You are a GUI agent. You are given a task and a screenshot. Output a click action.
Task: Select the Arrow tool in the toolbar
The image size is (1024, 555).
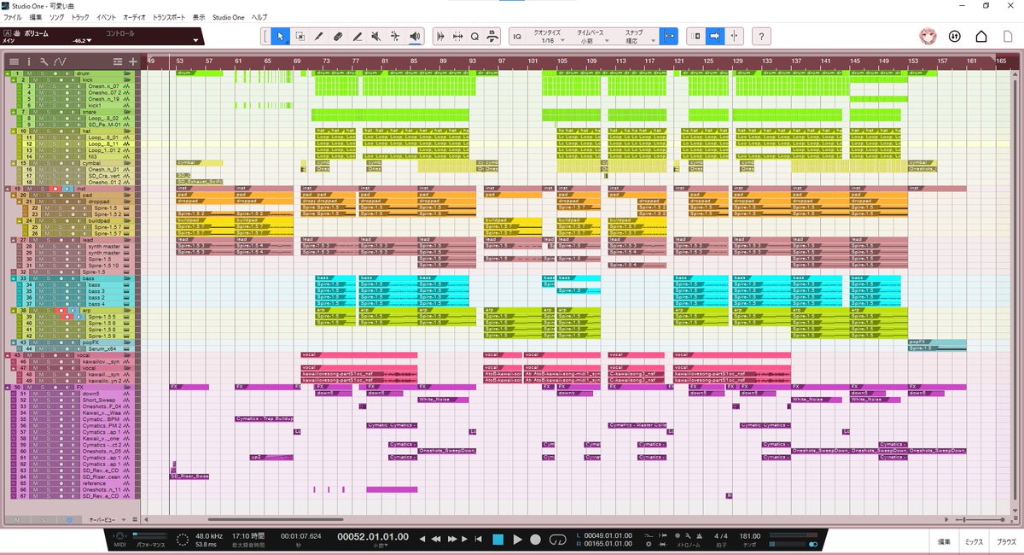[282, 36]
